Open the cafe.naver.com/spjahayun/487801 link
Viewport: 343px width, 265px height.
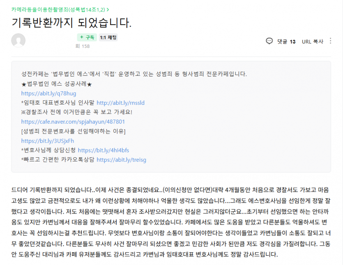[73, 122]
